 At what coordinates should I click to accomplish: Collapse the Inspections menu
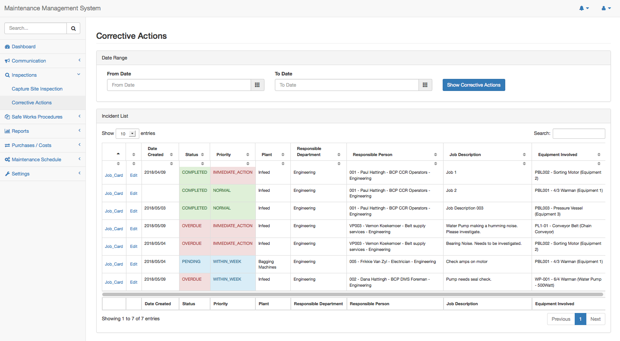point(24,75)
